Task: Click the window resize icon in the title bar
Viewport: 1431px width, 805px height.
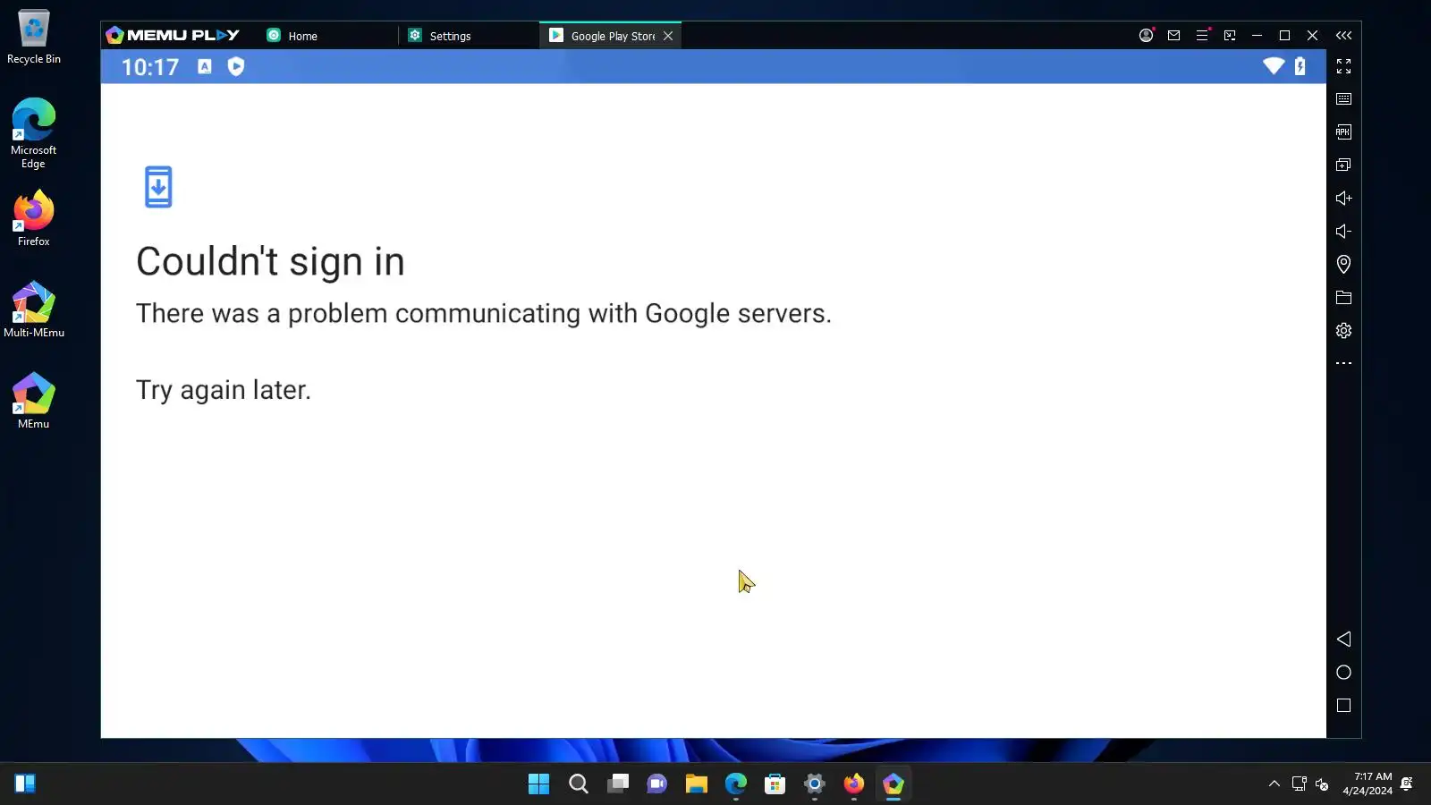Action: tap(1230, 36)
